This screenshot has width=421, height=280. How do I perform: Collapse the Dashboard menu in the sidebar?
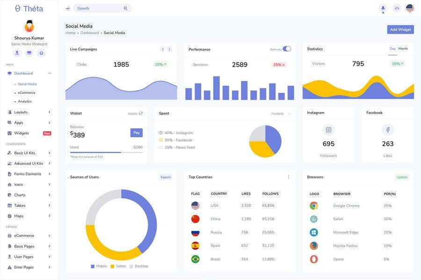[x=48, y=72]
